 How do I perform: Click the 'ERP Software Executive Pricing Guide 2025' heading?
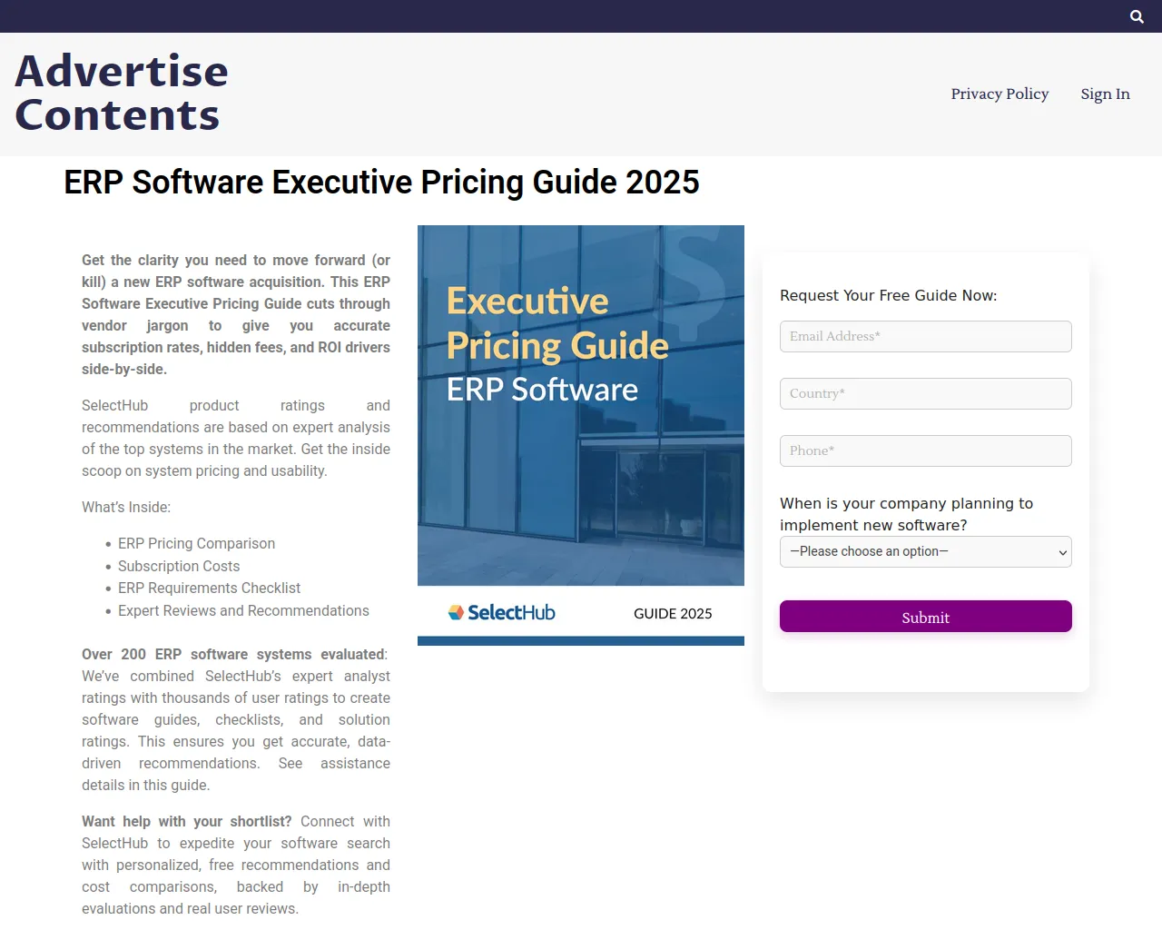pos(381,182)
